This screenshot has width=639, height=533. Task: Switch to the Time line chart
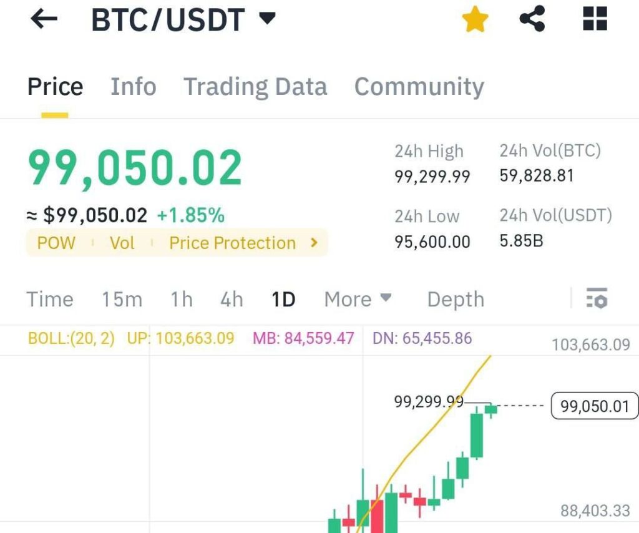click(x=50, y=300)
